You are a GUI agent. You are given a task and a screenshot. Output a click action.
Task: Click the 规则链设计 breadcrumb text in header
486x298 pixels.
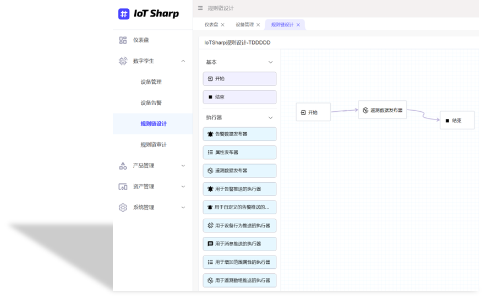221,8
